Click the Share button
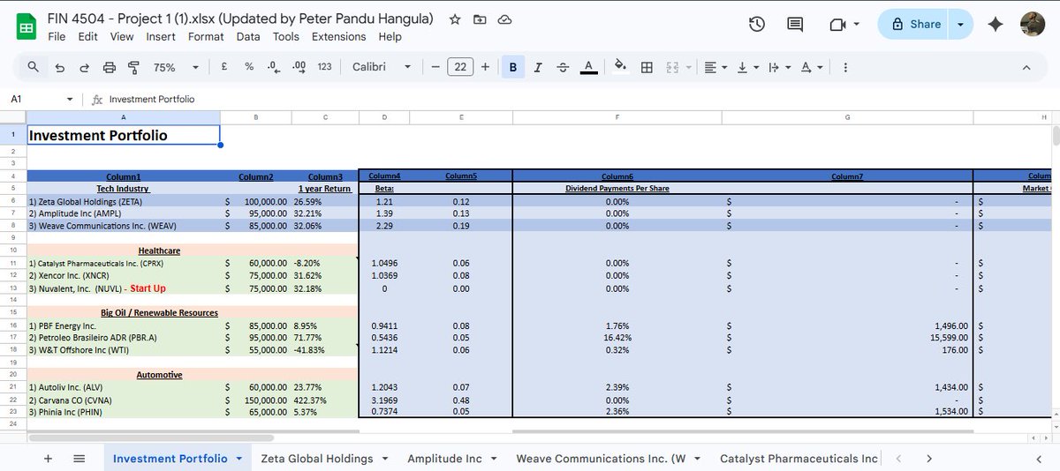This screenshot has width=1060, height=471. pyautogui.click(x=915, y=25)
